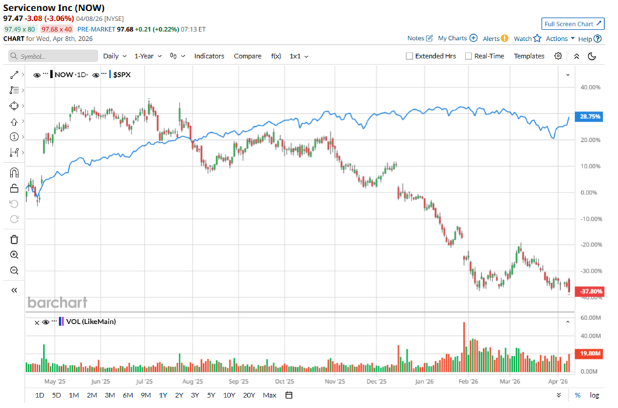This screenshot has height=408, width=618.
Task: Open the Compare menu
Action: [247, 57]
